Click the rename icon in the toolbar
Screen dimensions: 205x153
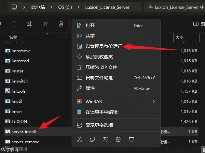[x=30, y=24]
